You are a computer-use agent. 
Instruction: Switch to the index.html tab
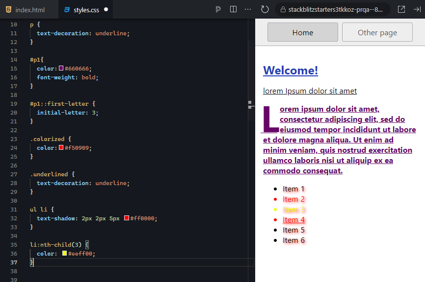pyautogui.click(x=29, y=9)
